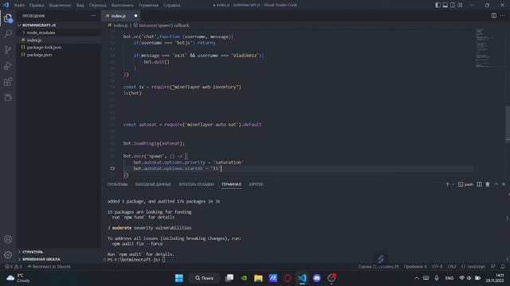This screenshot has width=510, height=286.
Task: Toggle bottom panel layout icon
Action: [x=445, y=5]
